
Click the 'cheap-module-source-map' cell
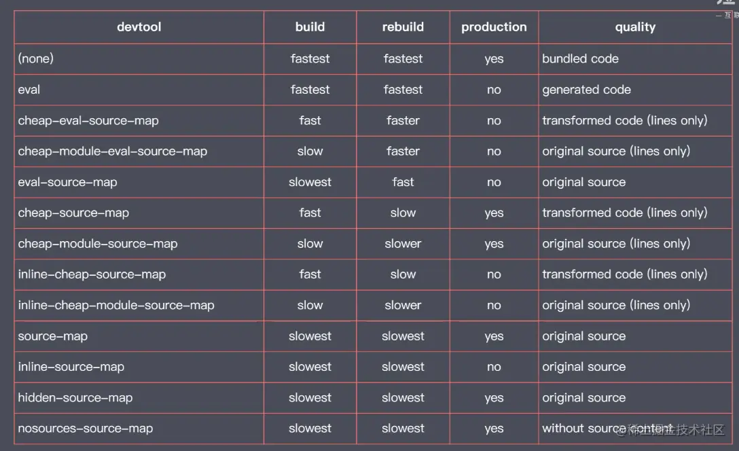pos(97,244)
